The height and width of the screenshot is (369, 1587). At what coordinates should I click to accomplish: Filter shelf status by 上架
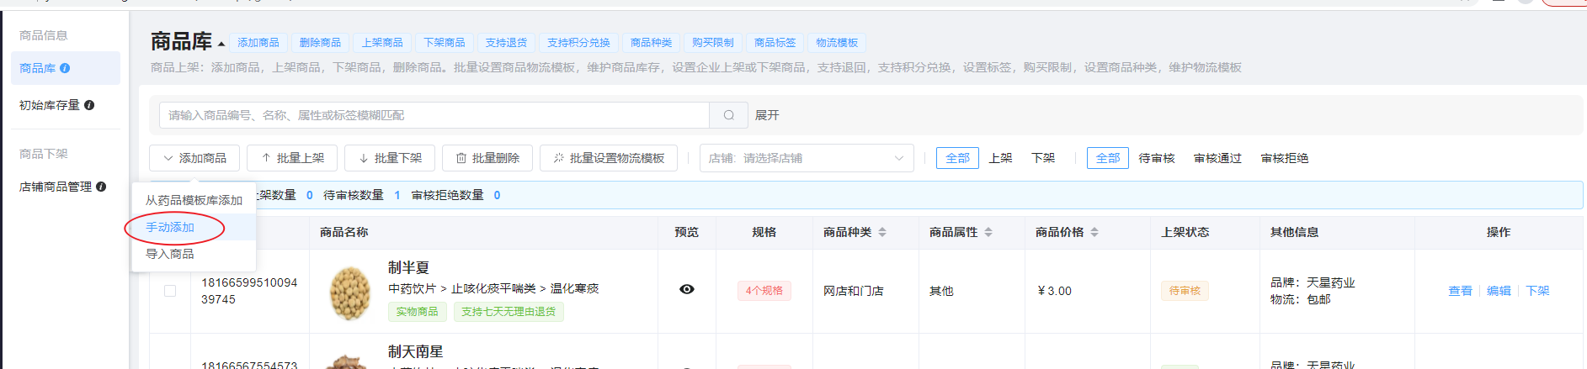pyautogui.click(x=1000, y=158)
